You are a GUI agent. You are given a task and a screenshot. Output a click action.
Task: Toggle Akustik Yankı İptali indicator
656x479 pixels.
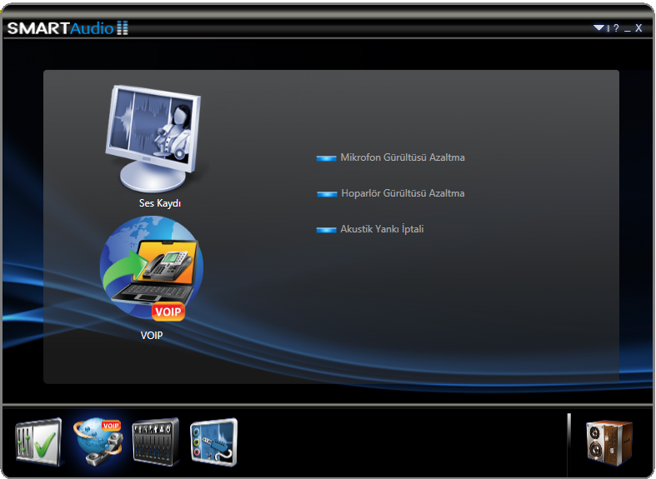[326, 230]
